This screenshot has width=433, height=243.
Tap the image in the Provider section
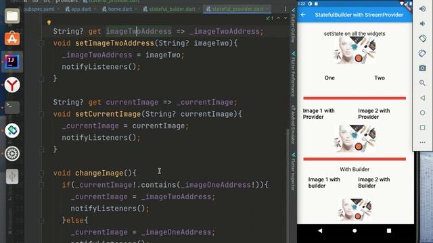[355, 138]
